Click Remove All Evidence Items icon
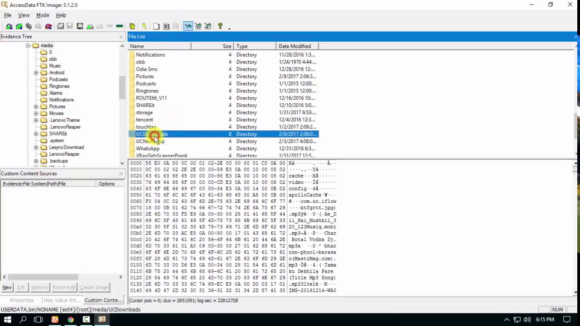Screen dimensions: 580x326 48,26
